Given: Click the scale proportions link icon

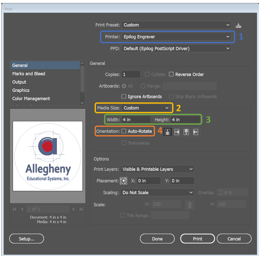Looking at the screenshot, I should coord(190,205).
